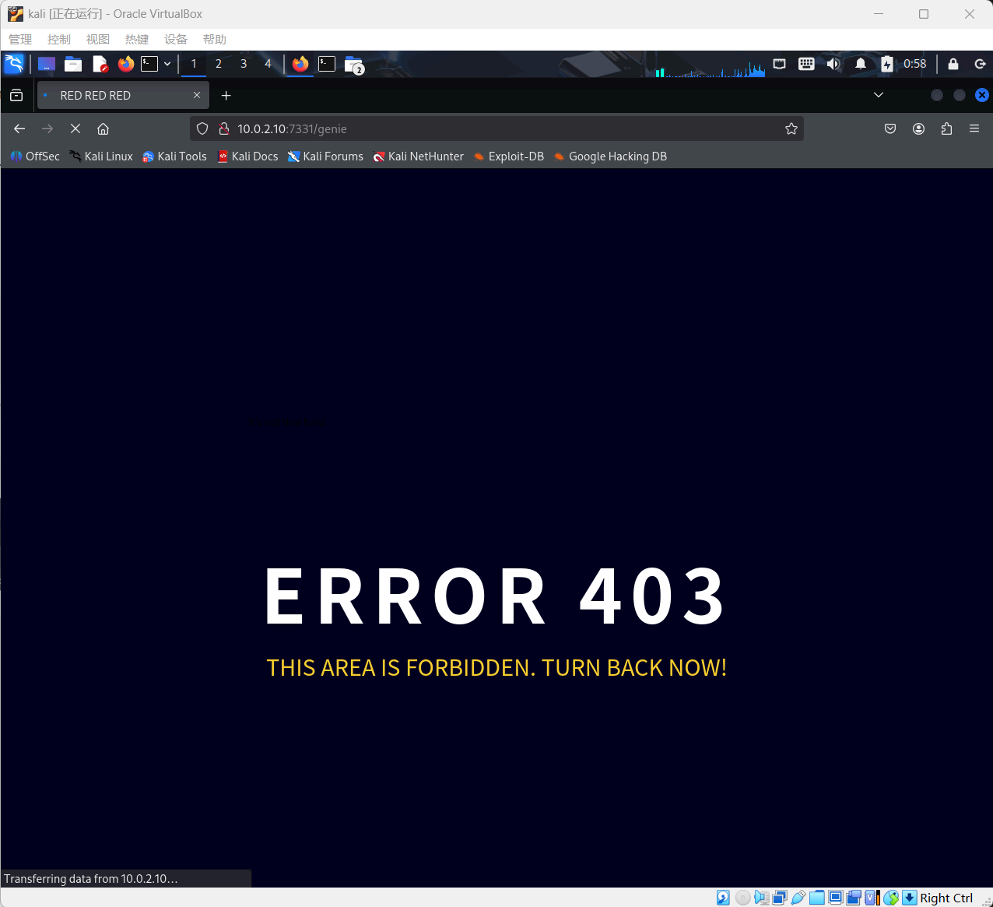Mute the system volume speaker icon
Screen dimensions: 993x907
833,64
